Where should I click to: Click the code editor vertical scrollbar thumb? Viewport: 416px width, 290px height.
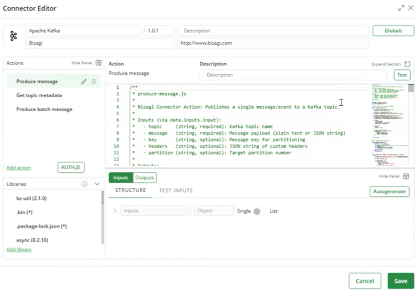click(411, 88)
